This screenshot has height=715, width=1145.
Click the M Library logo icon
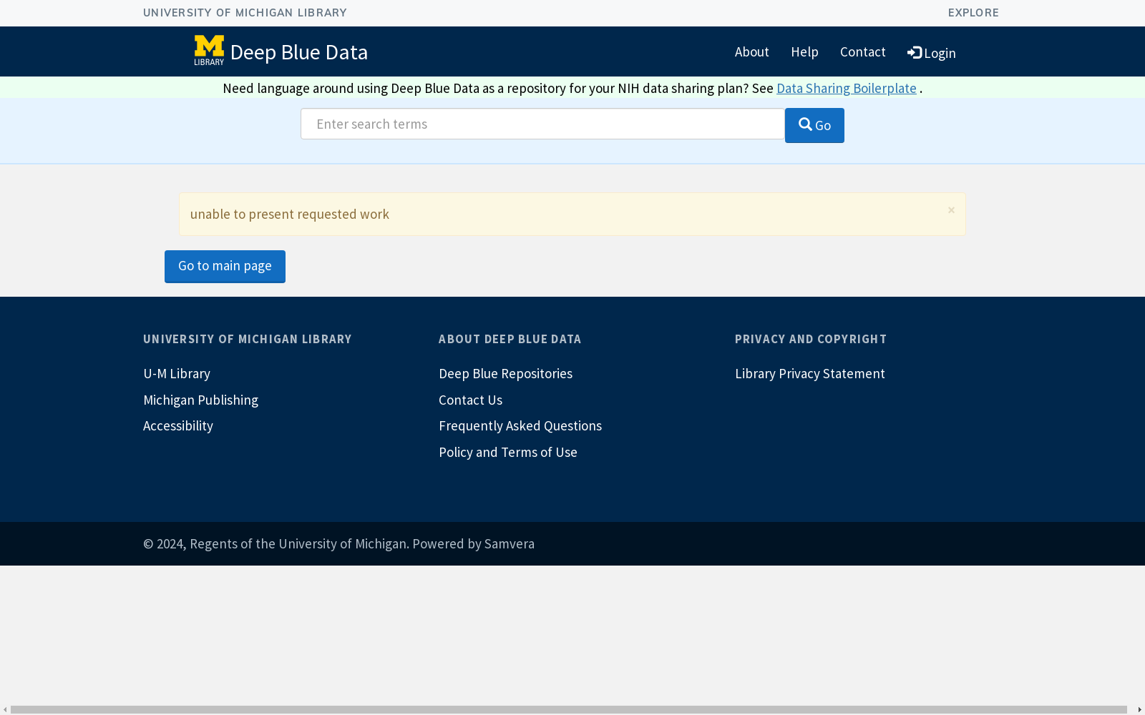coord(209,51)
